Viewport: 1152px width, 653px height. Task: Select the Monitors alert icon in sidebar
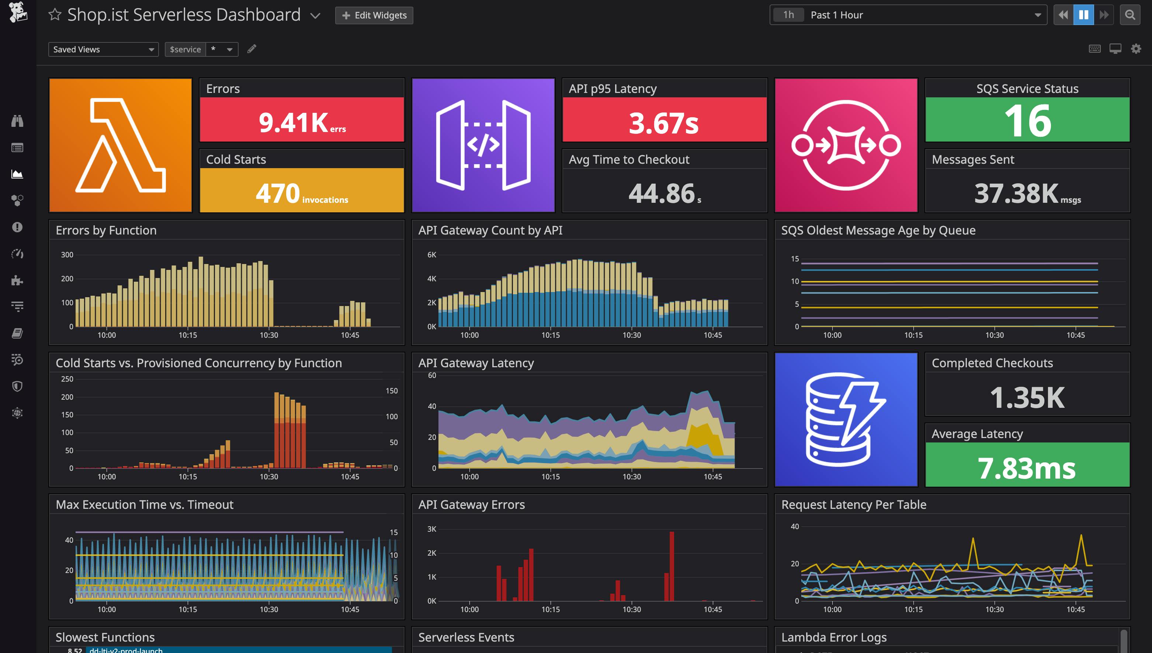[x=17, y=227]
